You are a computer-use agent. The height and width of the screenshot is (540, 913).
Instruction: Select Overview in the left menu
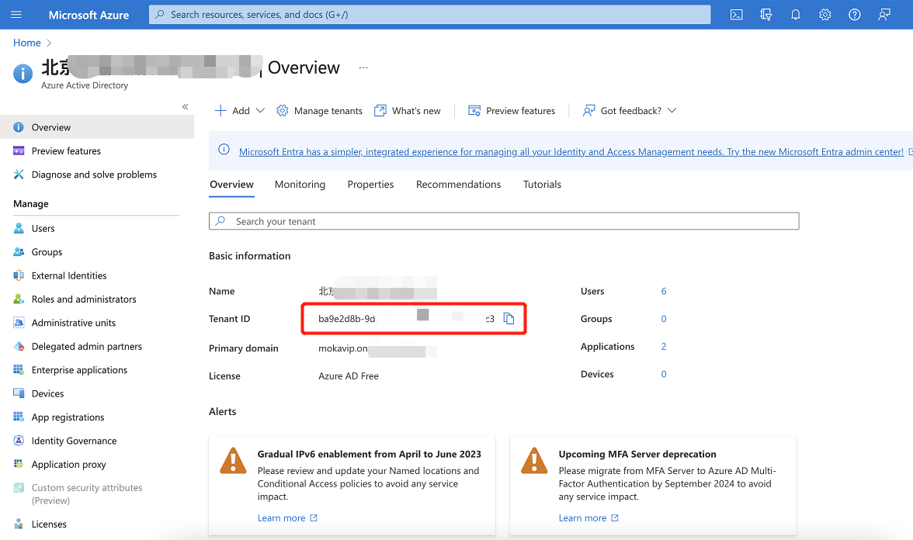96,127
